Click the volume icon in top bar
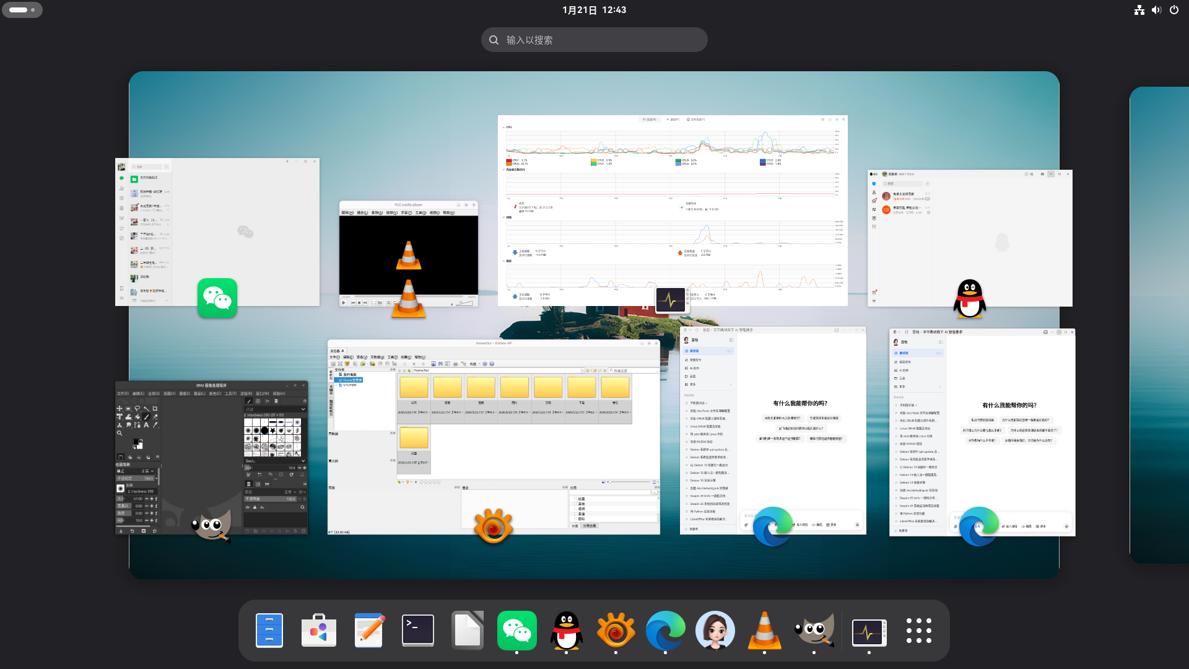 click(x=1156, y=10)
